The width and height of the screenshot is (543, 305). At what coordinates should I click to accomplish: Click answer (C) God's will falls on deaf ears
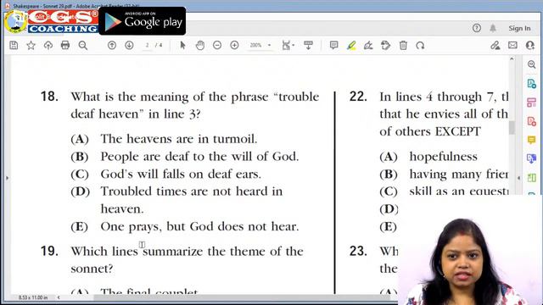coord(165,174)
